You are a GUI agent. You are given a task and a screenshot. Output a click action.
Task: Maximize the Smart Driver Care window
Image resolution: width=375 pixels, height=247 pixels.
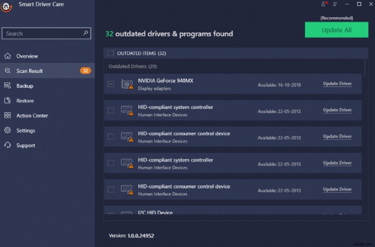[359, 4]
